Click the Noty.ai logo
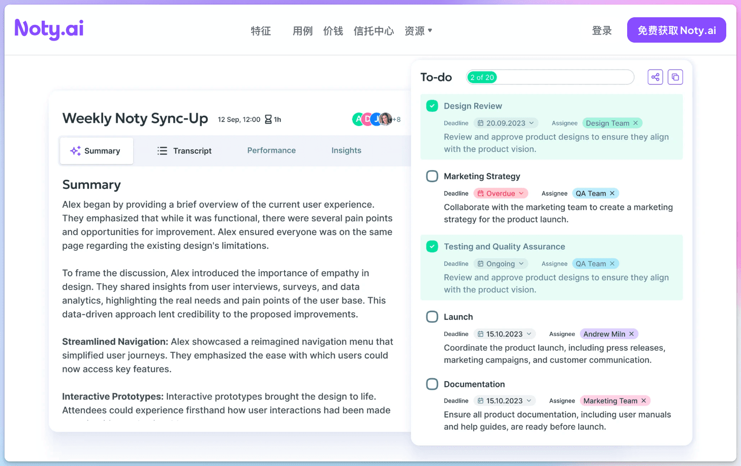741x466 pixels. [x=49, y=29]
